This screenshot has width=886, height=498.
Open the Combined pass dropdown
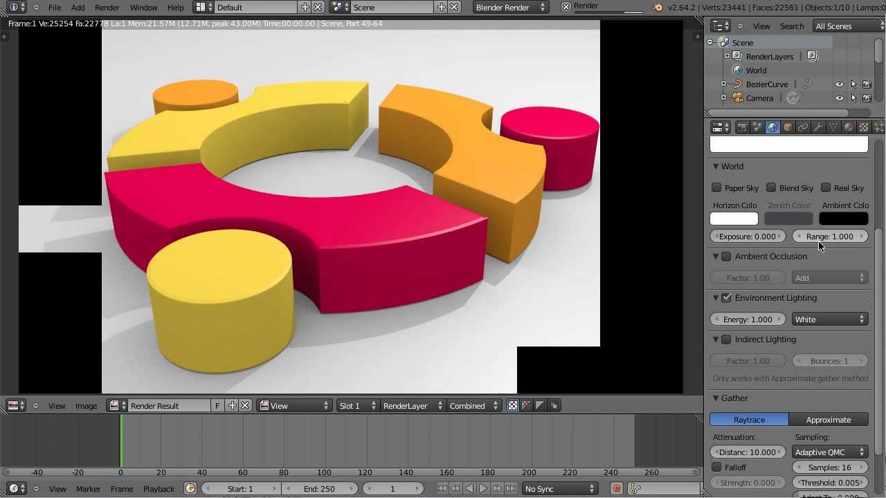click(473, 405)
